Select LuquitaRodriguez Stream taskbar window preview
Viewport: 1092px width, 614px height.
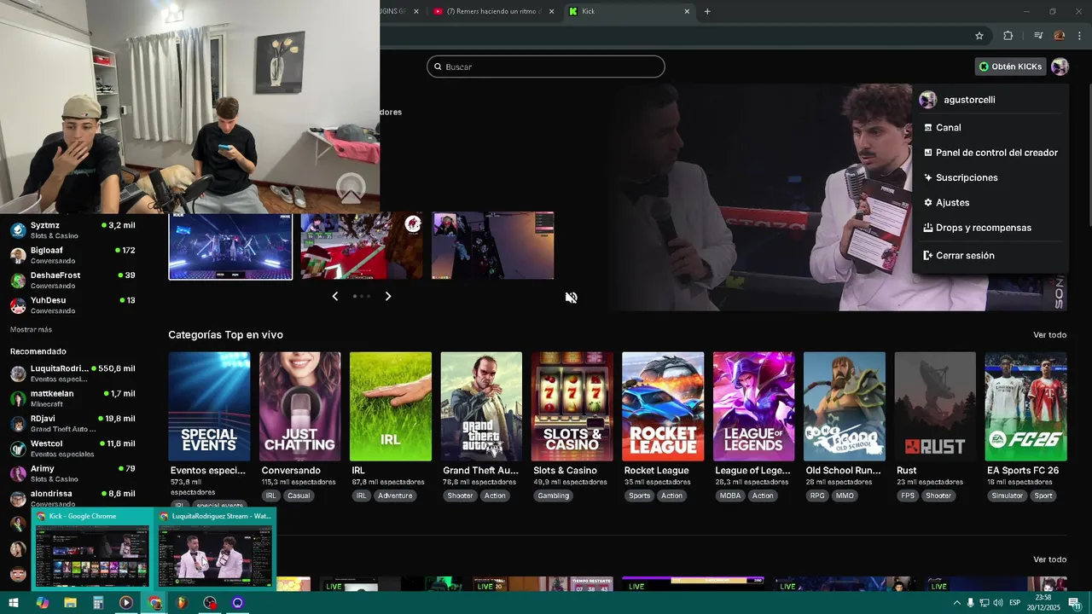point(215,549)
